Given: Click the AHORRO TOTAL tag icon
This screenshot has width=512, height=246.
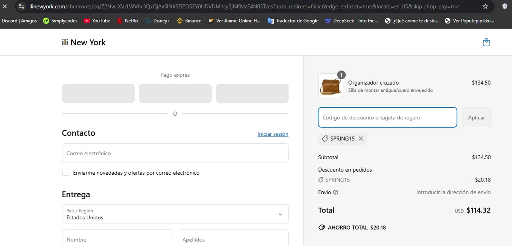Looking at the screenshot, I should coord(321,228).
